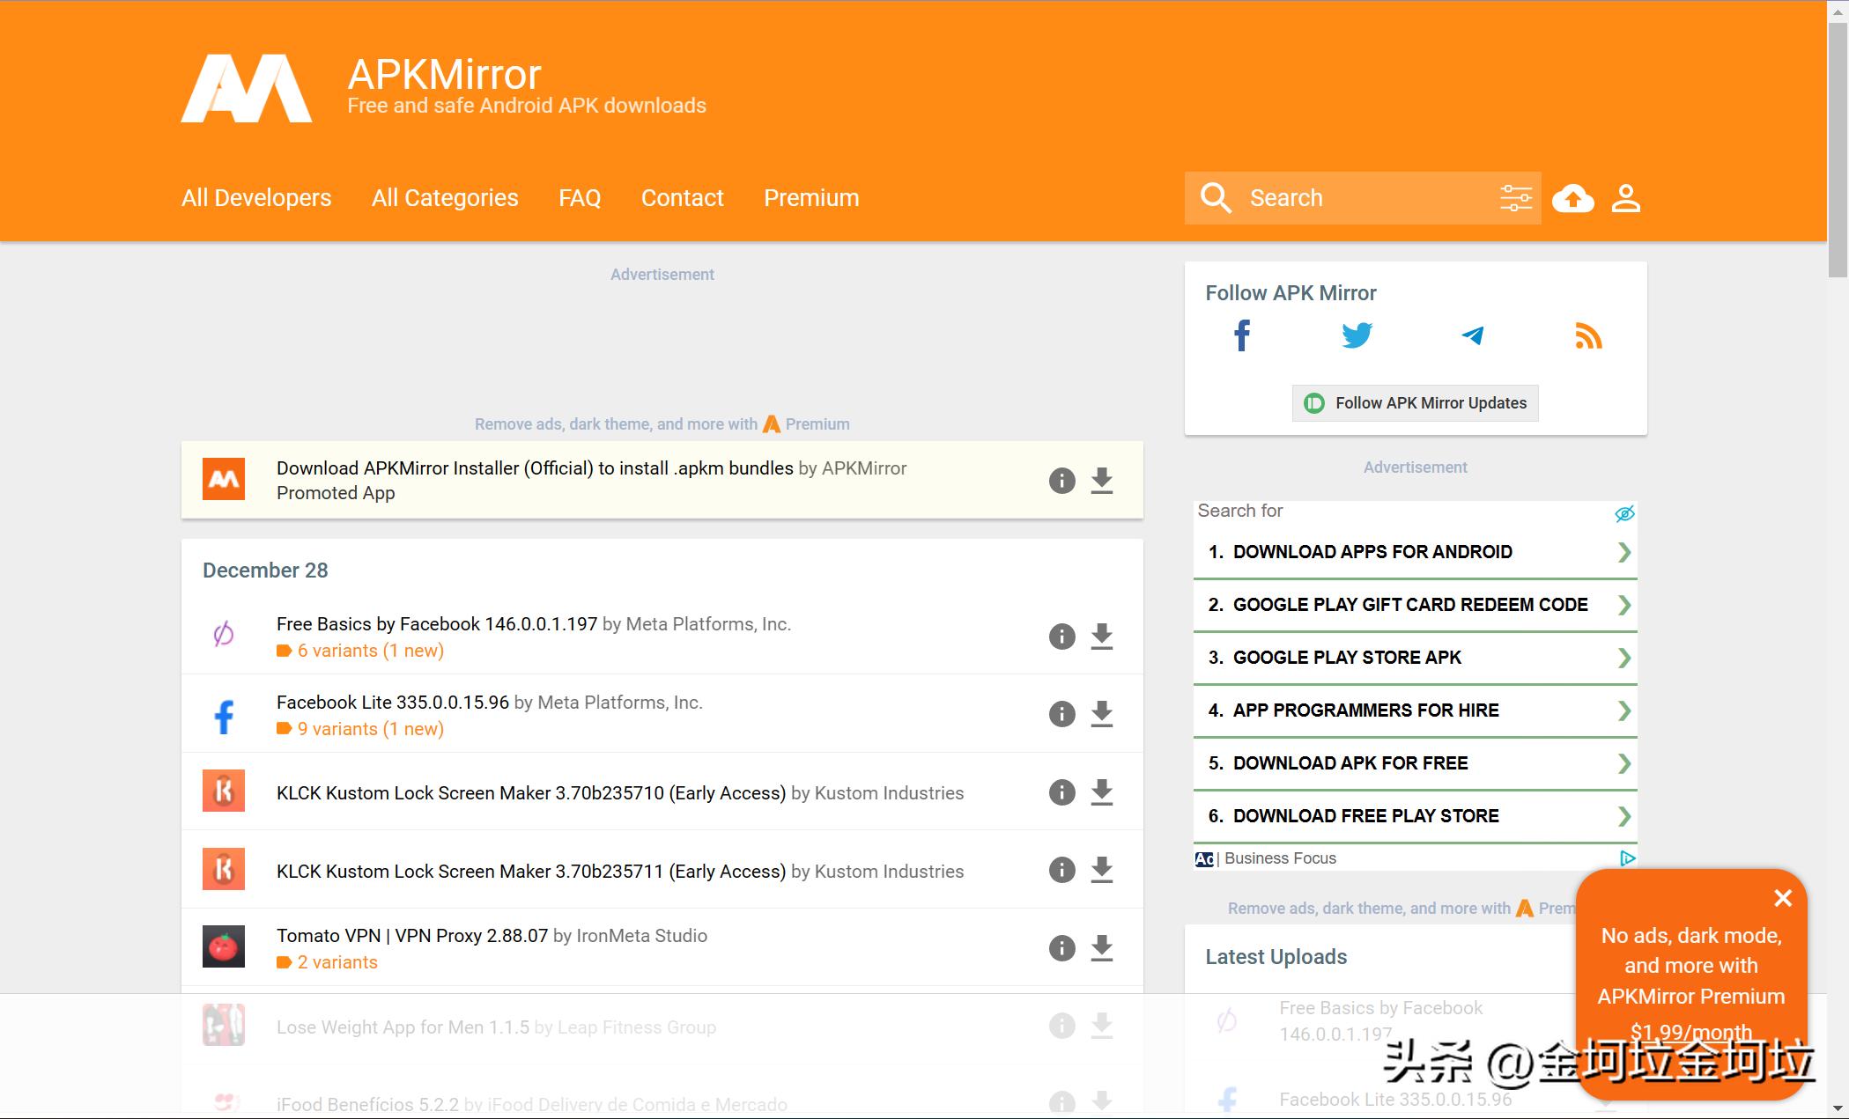This screenshot has width=1849, height=1119.
Task: Click Follow APK Mirror Updates button
Action: (x=1415, y=403)
